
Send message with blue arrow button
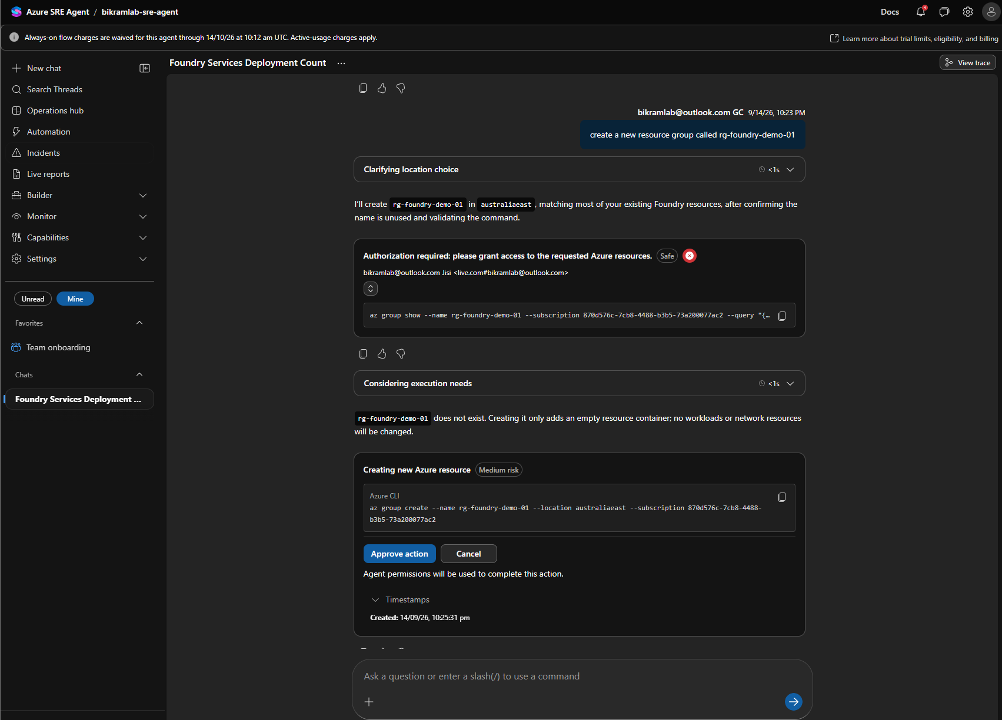tap(794, 702)
